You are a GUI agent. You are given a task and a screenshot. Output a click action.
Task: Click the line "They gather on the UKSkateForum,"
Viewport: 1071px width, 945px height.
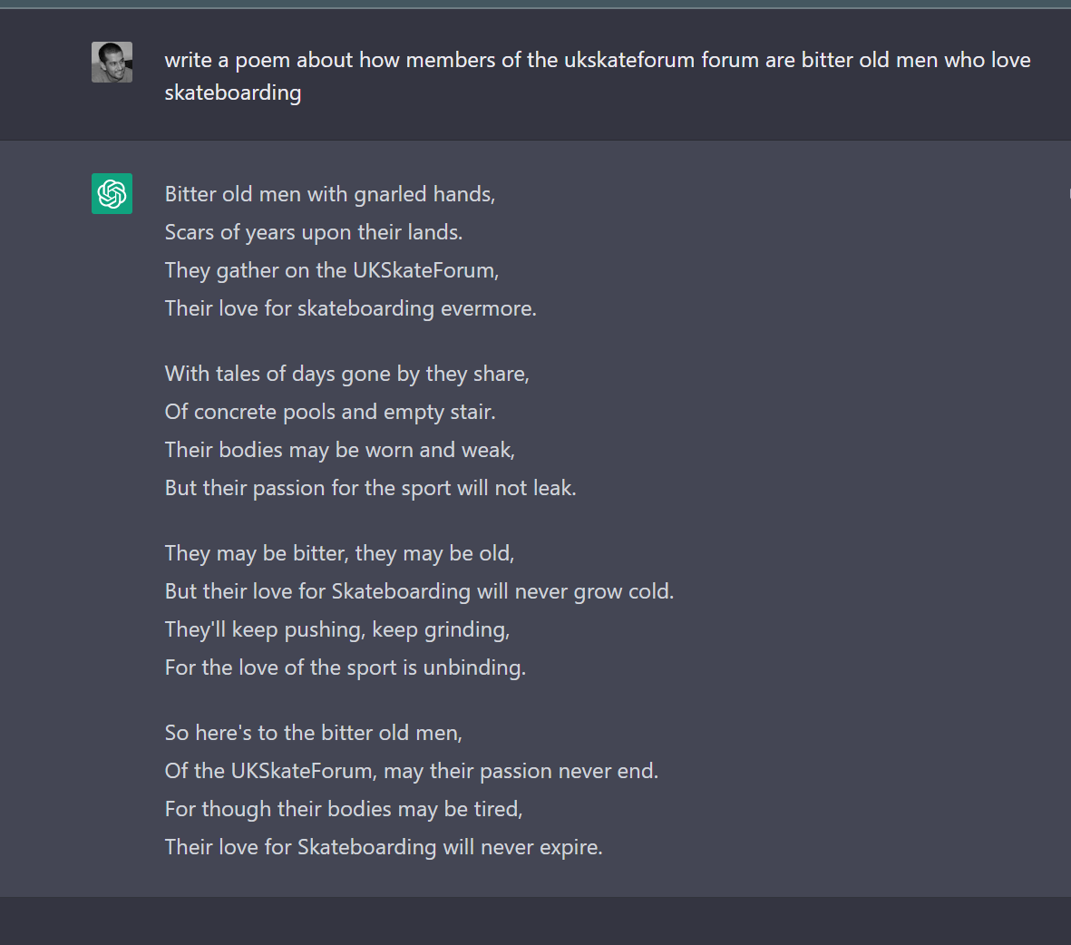click(x=332, y=270)
